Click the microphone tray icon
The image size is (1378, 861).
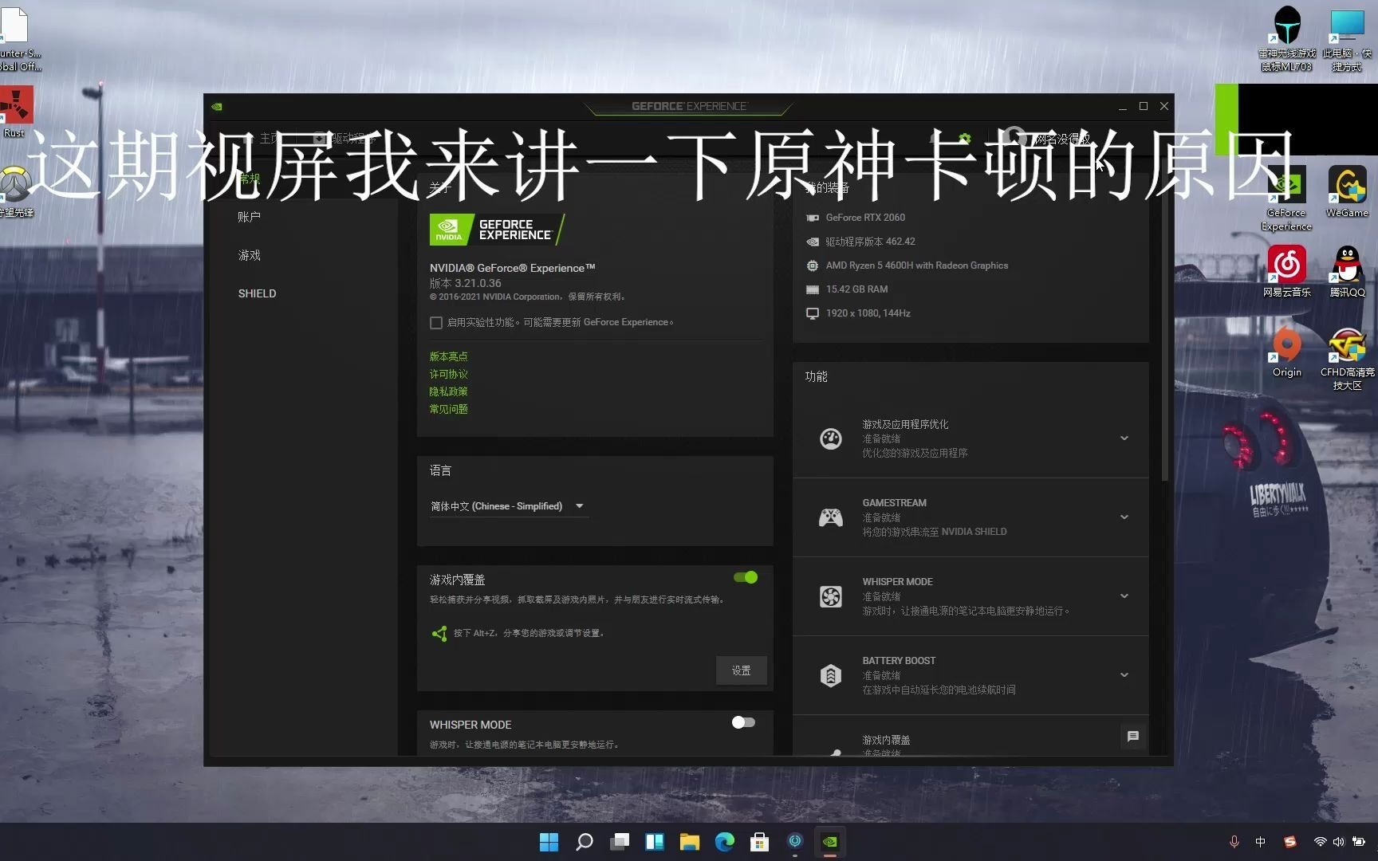pos(1234,842)
